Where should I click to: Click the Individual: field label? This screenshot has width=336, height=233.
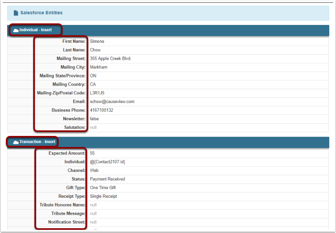coord(75,162)
